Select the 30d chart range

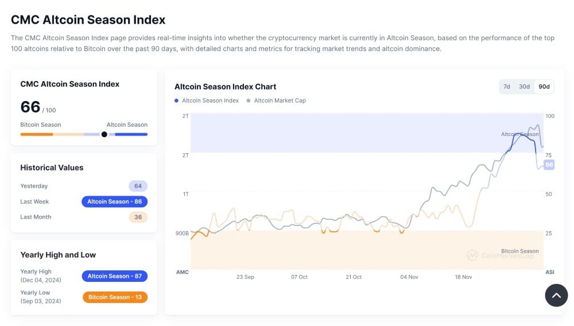(x=524, y=87)
